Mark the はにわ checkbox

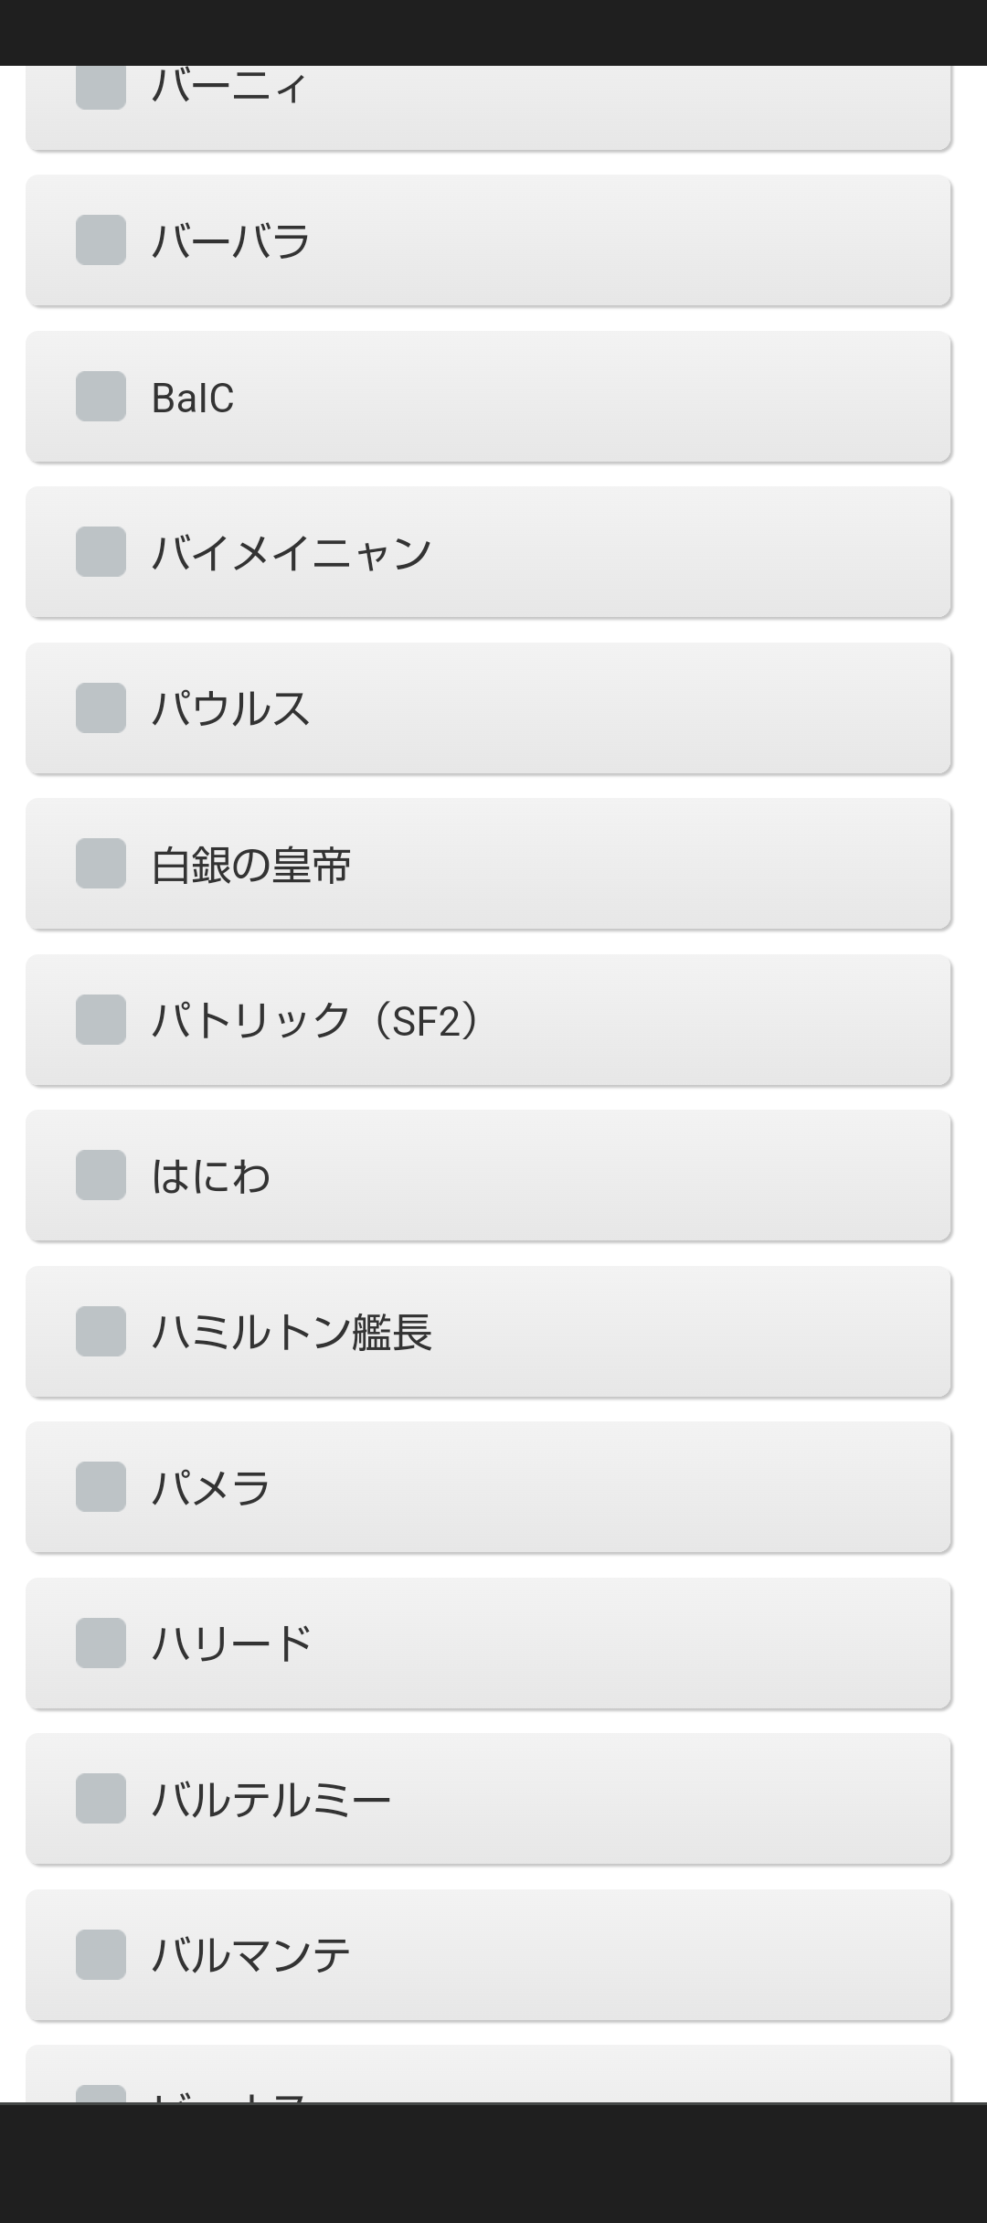101,1175
